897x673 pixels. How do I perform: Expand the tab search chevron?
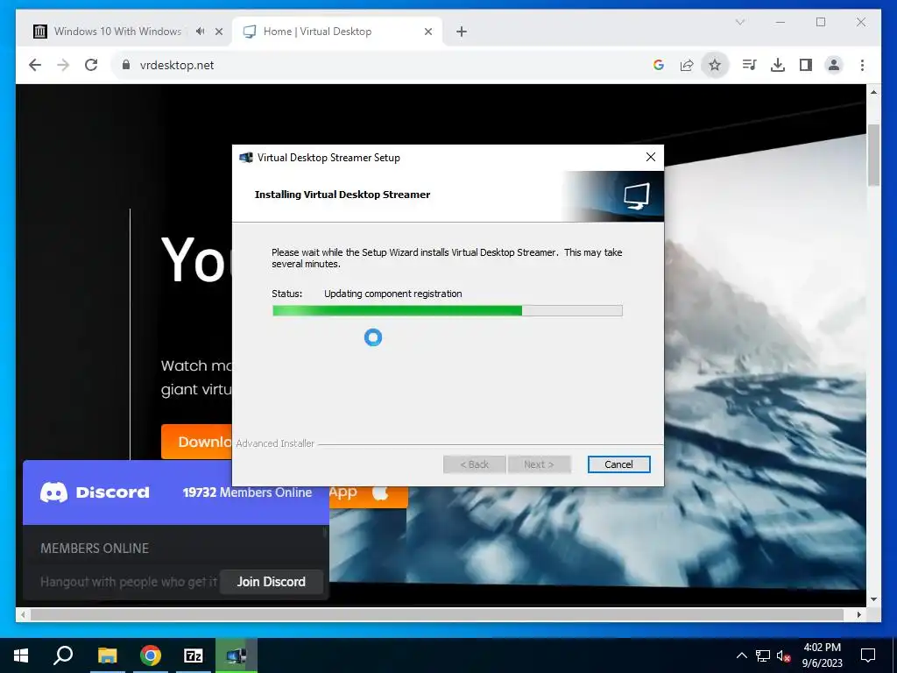739,22
